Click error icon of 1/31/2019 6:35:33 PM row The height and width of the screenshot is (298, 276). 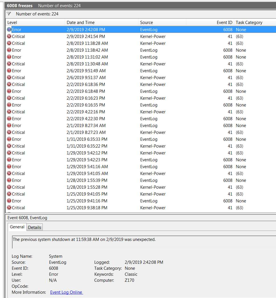pos(9,139)
